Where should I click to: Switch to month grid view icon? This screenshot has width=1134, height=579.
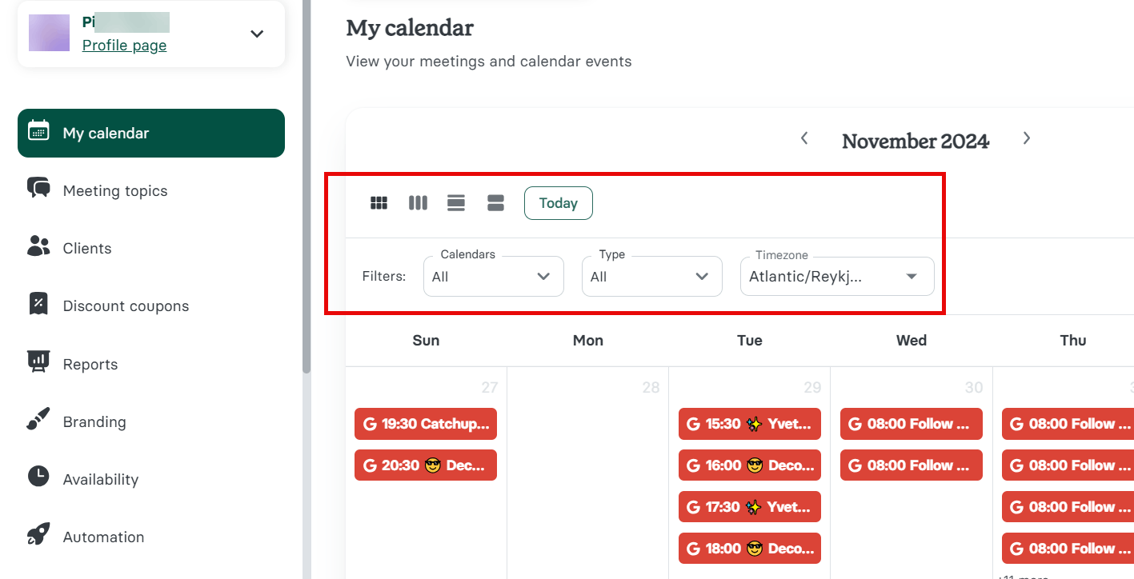point(379,203)
